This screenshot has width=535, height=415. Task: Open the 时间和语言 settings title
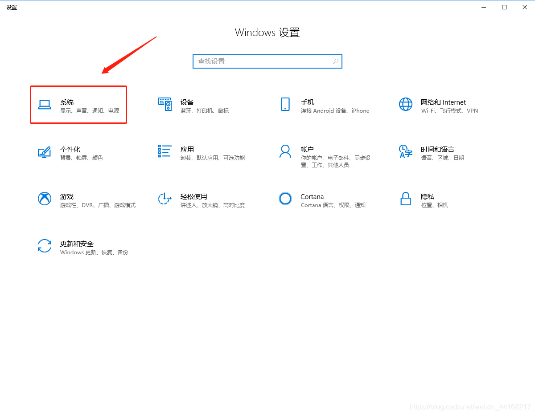[x=438, y=150]
